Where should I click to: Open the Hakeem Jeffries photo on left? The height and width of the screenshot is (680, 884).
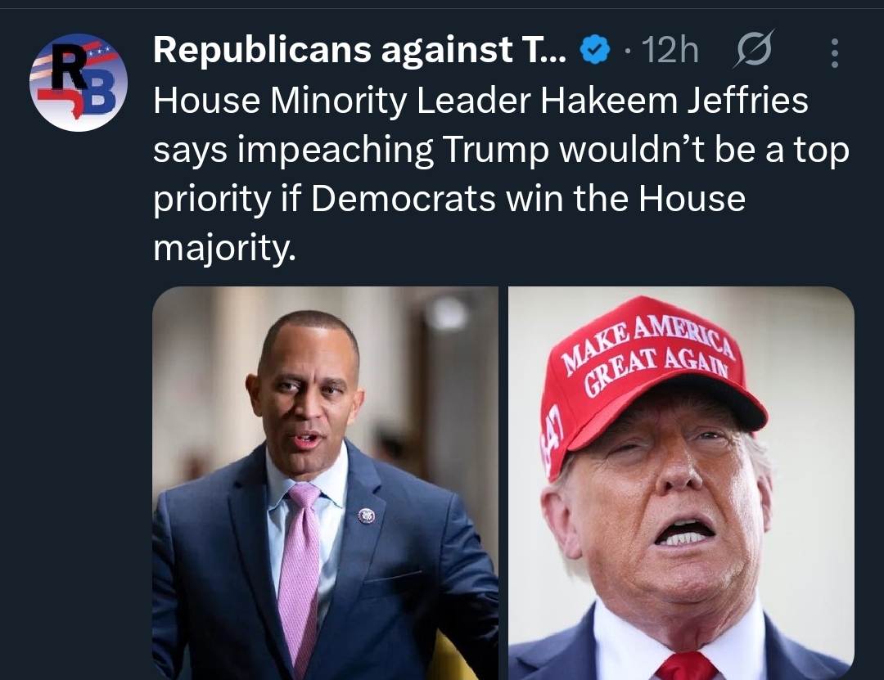coord(325,484)
